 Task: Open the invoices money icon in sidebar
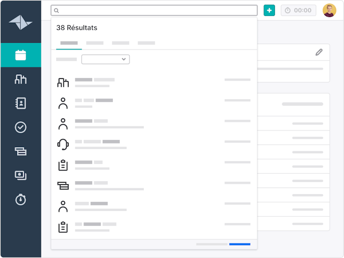(x=21, y=175)
